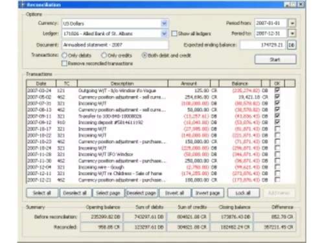Uncheck OK for the Outgoing W/T Windsor row
The width and height of the screenshot is (324, 243).
point(277,90)
